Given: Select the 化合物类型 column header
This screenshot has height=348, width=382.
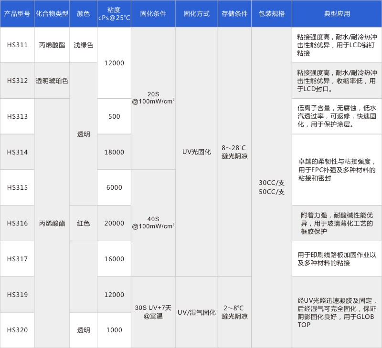Looking at the screenshot, I should 52,14.
